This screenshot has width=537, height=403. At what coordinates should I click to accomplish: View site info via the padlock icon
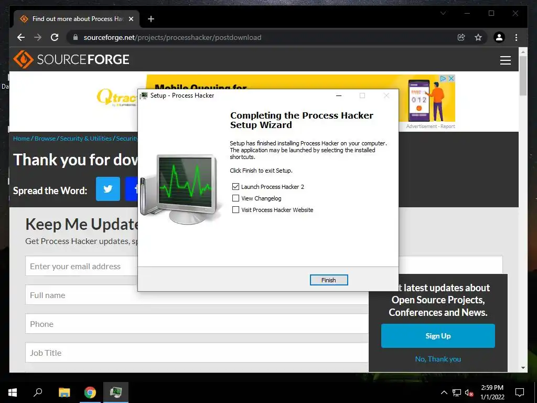[76, 37]
